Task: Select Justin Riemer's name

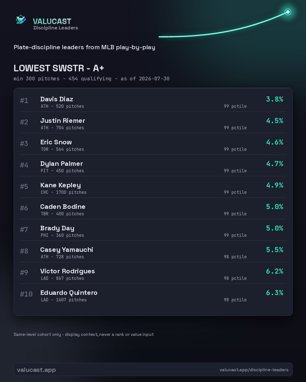Action: point(63,121)
